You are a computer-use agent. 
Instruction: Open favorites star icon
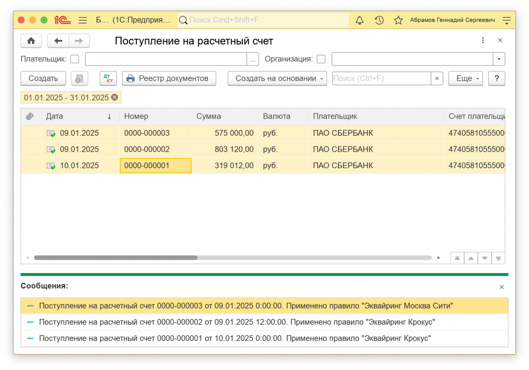pos(398,20)
